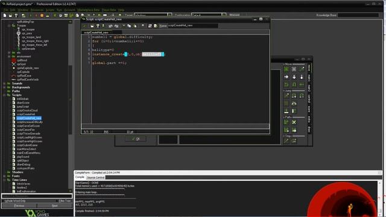Expand the Backgrounds folder in resource tree
Image resolution: width=386 pixels, height=217 pixels.
click(4, 87)
